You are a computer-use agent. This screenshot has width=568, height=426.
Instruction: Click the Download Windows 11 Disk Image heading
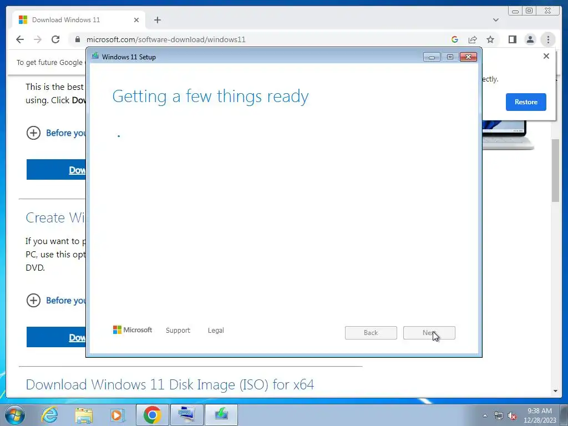[x=170, y=384]
